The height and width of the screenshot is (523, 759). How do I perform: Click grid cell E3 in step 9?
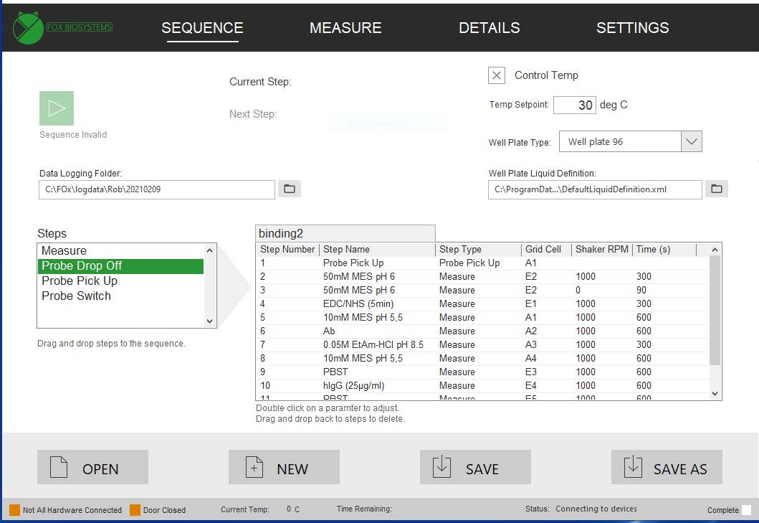click(531, 372)
